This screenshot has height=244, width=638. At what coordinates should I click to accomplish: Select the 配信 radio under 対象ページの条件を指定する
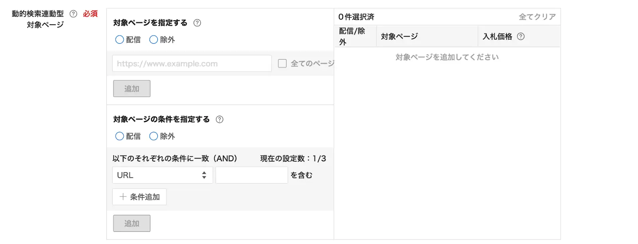click(x=119, y=136)
